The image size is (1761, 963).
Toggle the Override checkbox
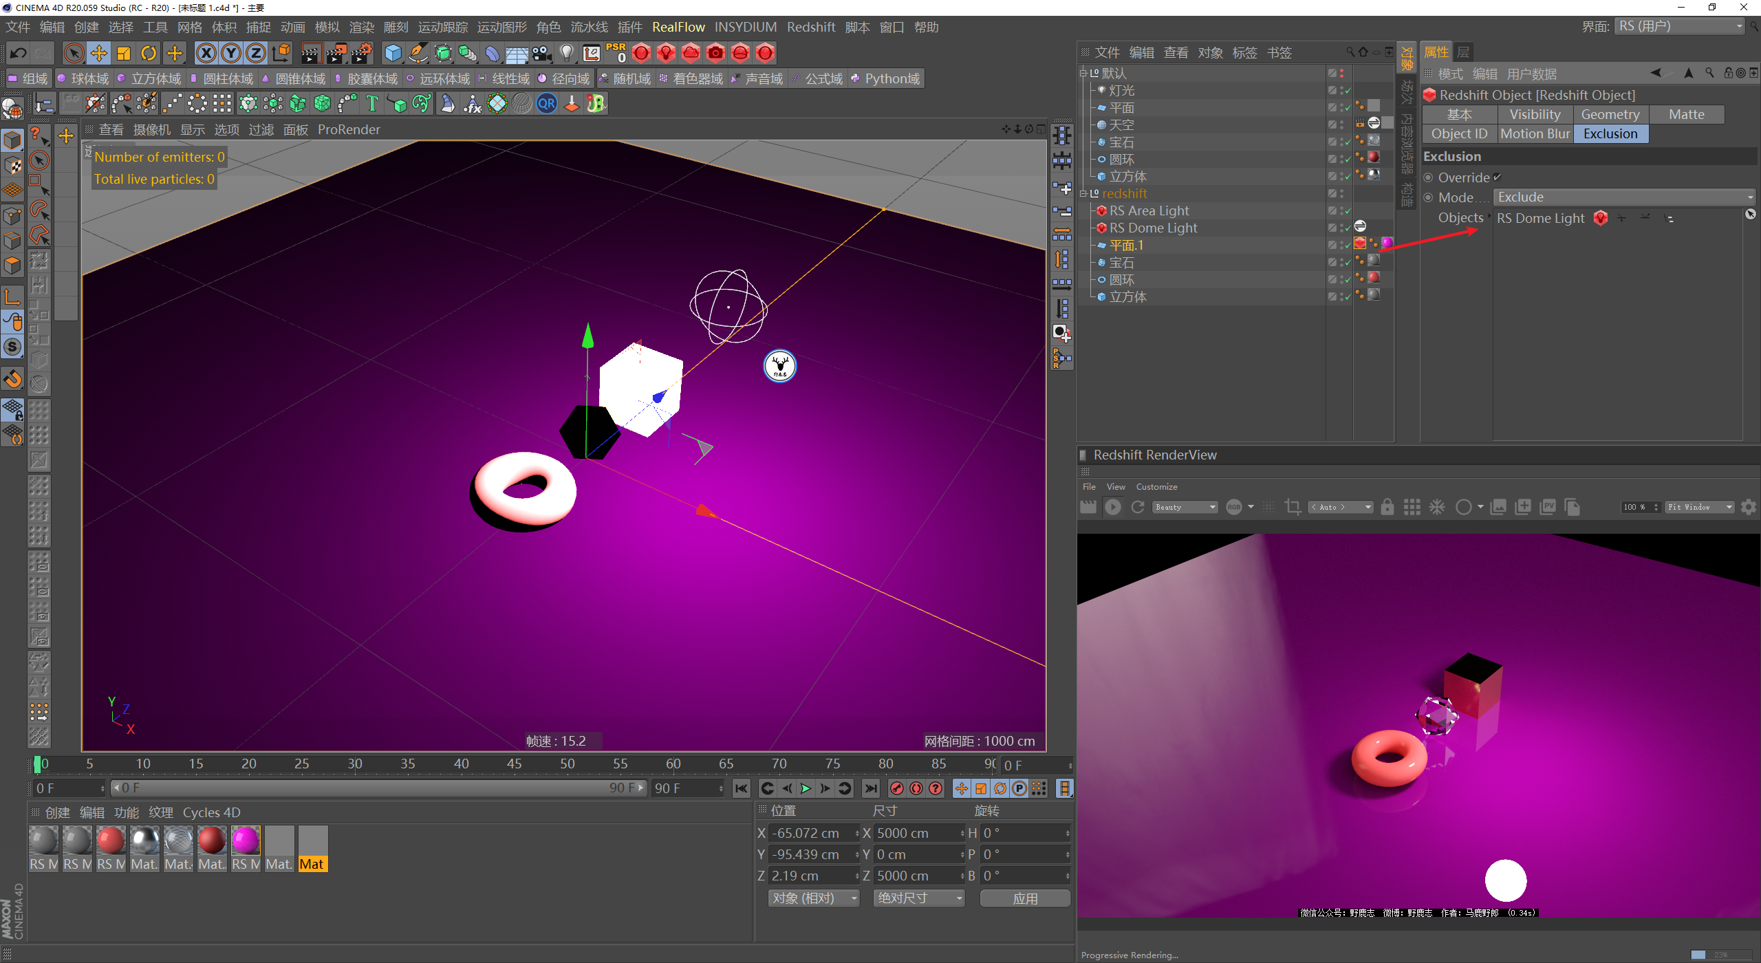[x=1497, y=177]
